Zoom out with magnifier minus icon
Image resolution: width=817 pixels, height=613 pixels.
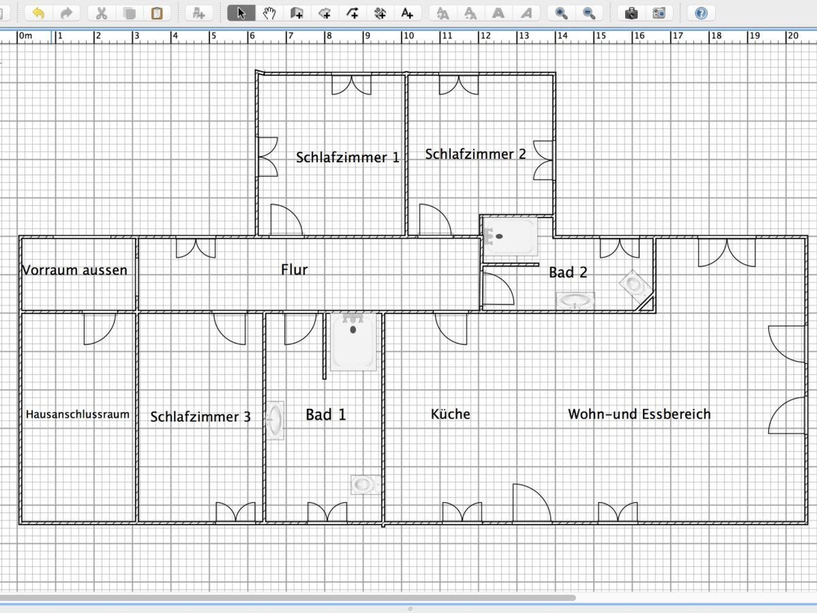coord(589,14)
